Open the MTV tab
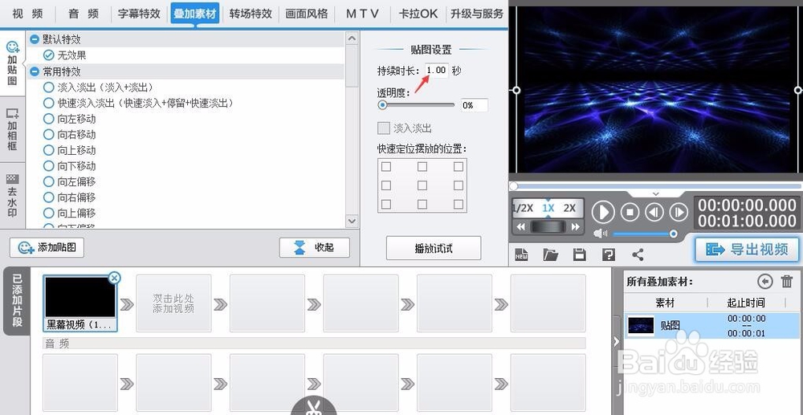This screenshot has width=803, height=415. coord(362,14)
